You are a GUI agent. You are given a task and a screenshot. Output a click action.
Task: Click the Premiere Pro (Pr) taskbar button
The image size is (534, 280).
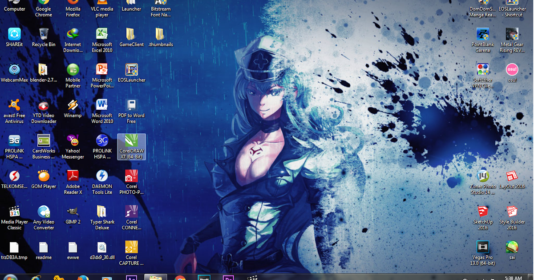pos(228,277)
